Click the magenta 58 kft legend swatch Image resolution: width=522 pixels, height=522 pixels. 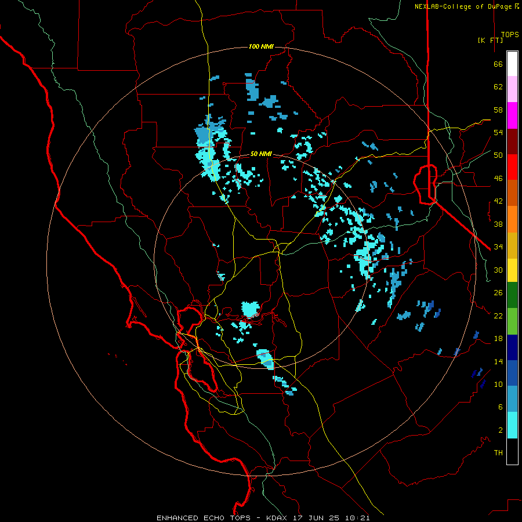pyautogui.click(x=512, y=115)
